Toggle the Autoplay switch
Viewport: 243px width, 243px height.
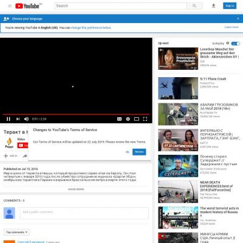[x=236, y=43]
